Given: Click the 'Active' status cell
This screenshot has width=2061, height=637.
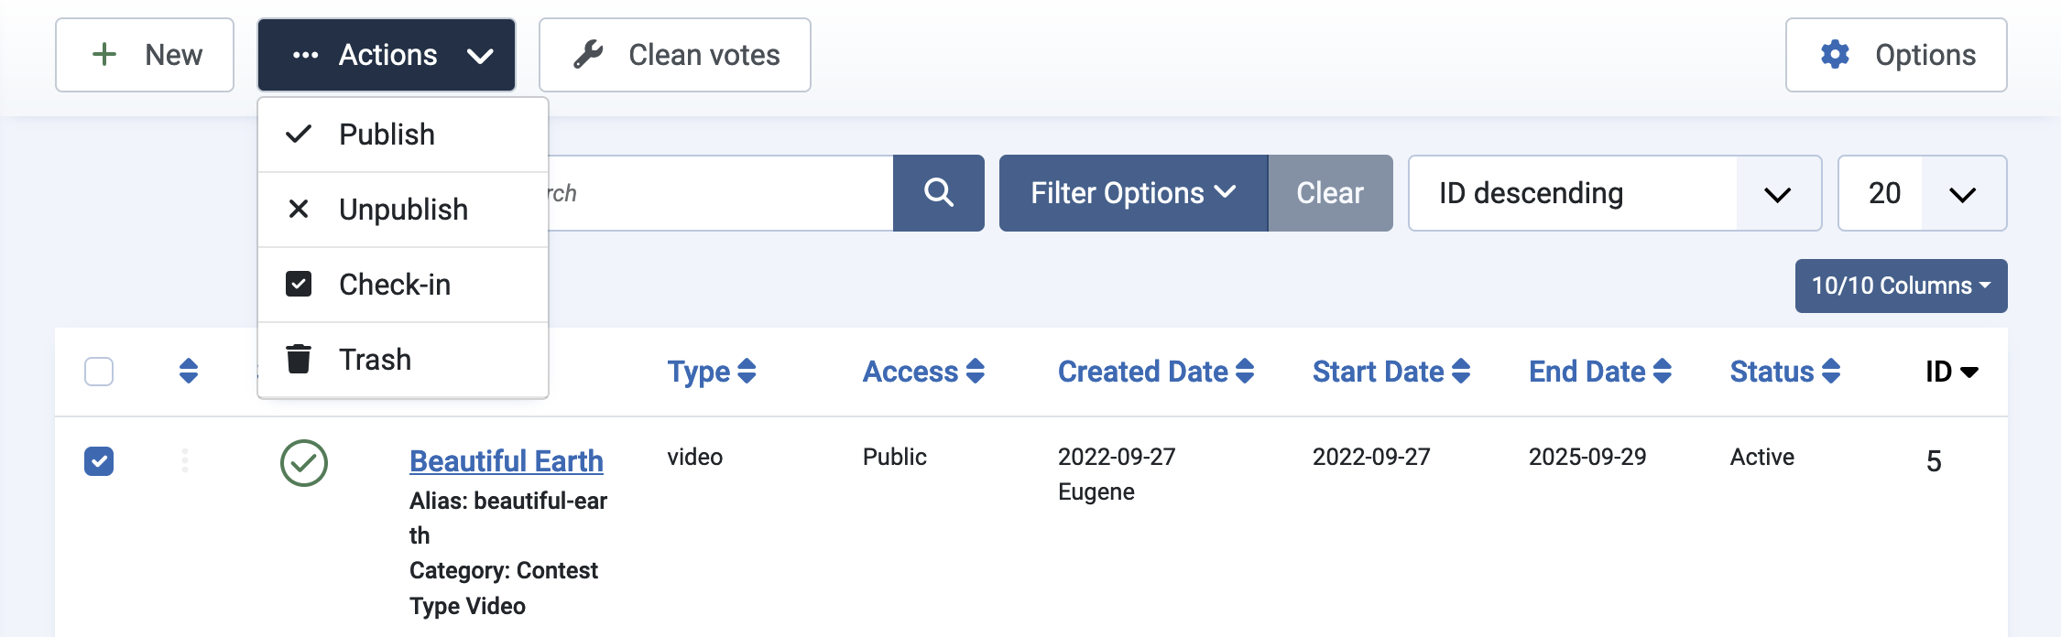Looking at the screenshot, I should 1762,457.
